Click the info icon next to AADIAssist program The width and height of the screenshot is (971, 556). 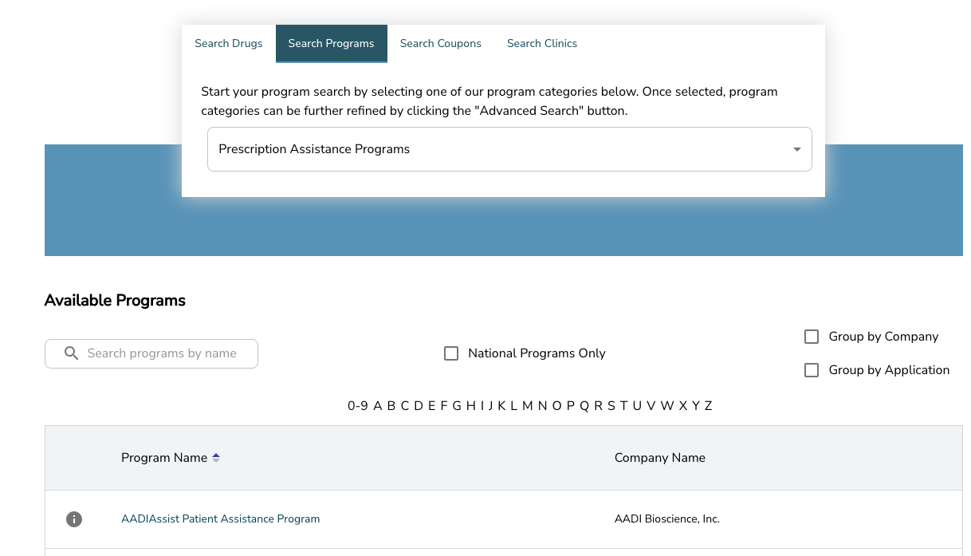coord(74,519)
